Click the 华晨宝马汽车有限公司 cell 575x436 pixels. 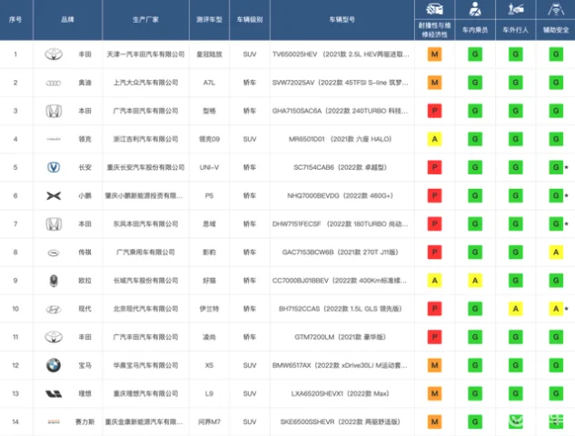pyautogui.click(x=145, y=365)
